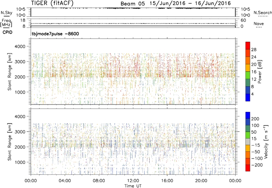Screen dimensions: 272x188
Task: Select the 'Velocity [m s⁻¹]' colorbar title
Action: click(266, 142)
